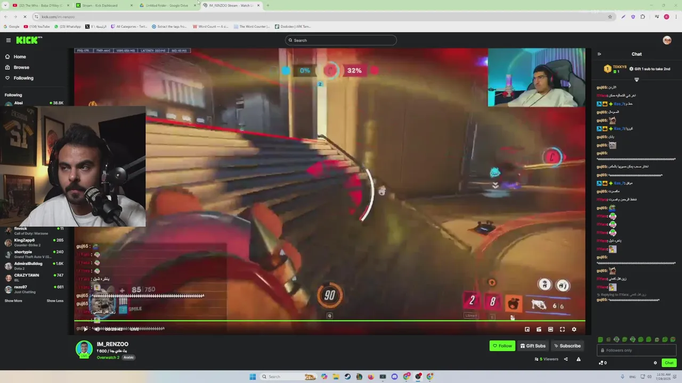The width and height of the screenshot is (682, 383).
Task: Open the Windows Start menu
Action: click(x=253, y=377)
